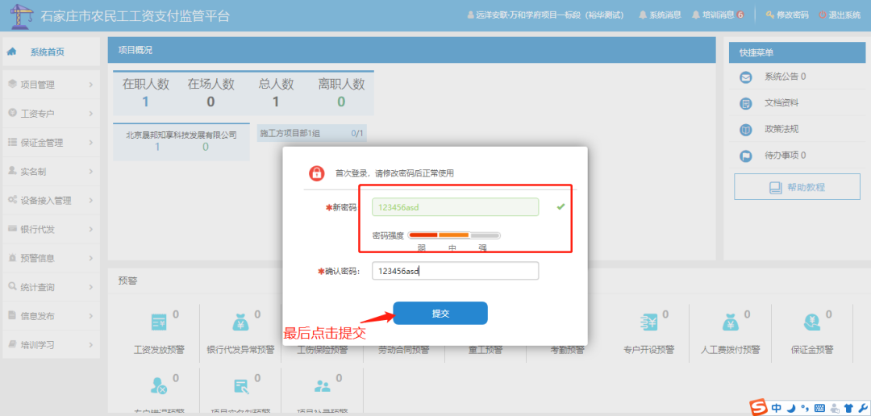Expand the 信息发布 chevron arrow
This screenshot has height=416, width=871.
[90, 316]
